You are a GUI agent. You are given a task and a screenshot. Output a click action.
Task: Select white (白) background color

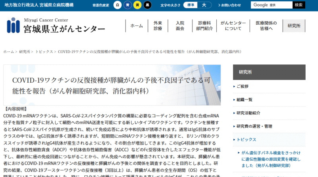[x=118, y=5]
